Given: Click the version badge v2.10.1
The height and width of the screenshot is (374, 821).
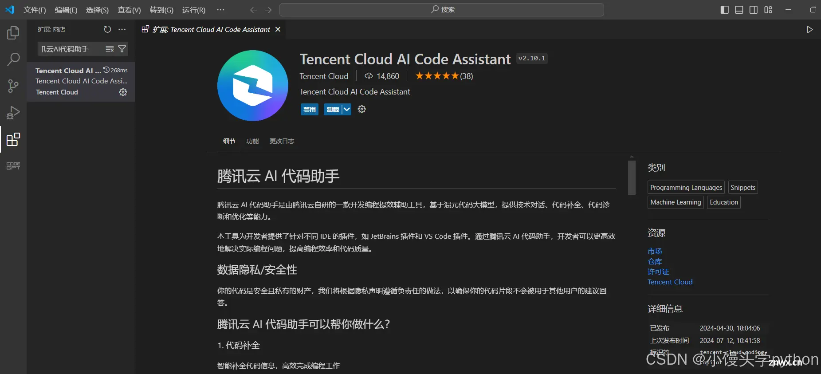Looking at the screenshot, I should (532, 58).
